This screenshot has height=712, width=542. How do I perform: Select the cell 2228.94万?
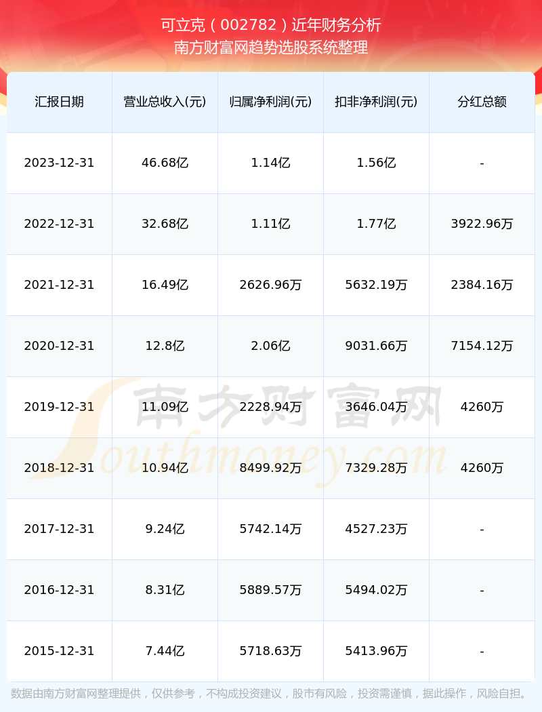coord(271,407)
